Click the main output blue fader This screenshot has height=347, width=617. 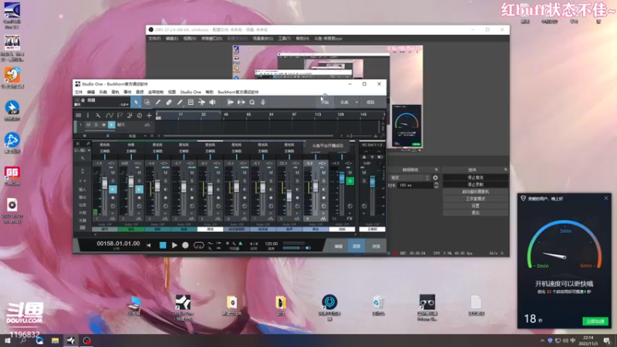point(373,181)
